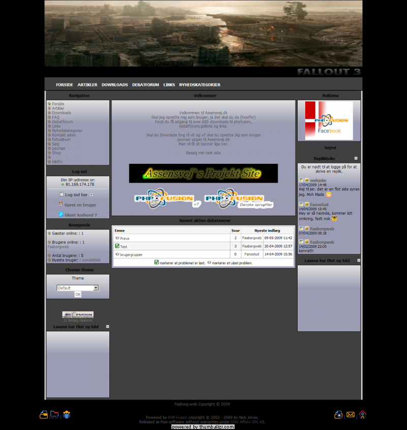Click the mshjelm username in Replikboks
The image size is (407, 430).
(x=318, y=181)
